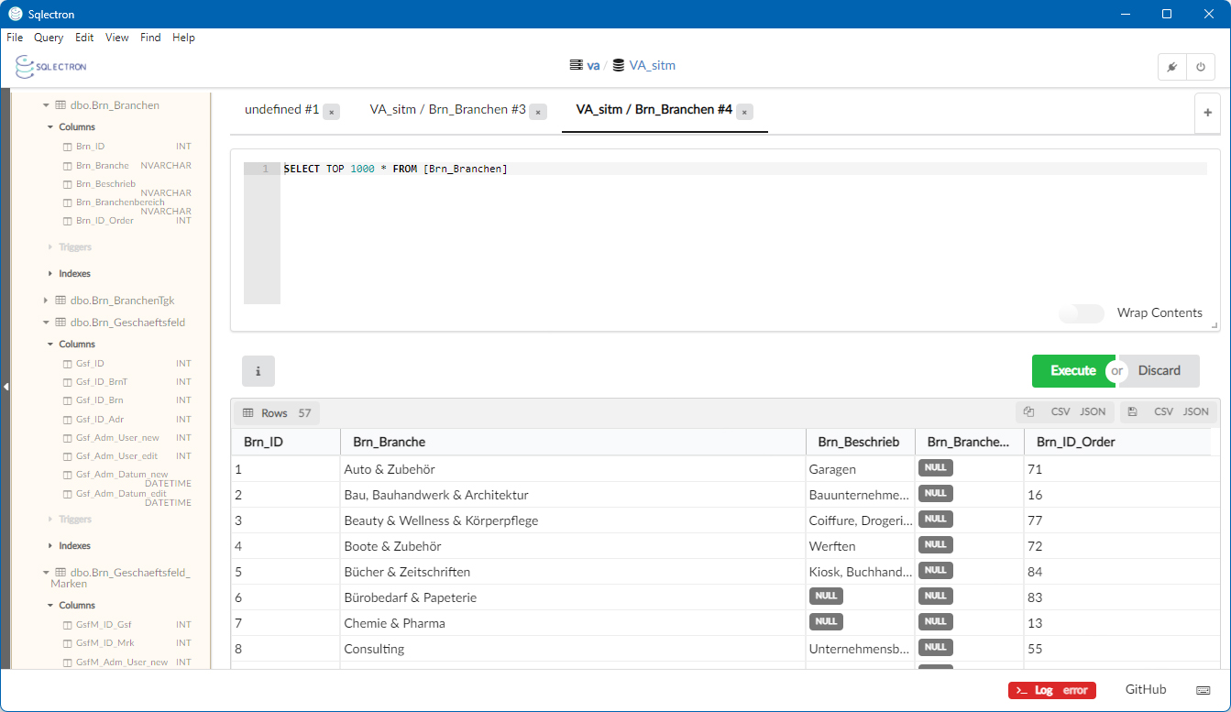Click the table icon next to dbo.Brn_Geschaeftsfeld
The height and width of the screenshot is (712, 1231).
(60, 323)
